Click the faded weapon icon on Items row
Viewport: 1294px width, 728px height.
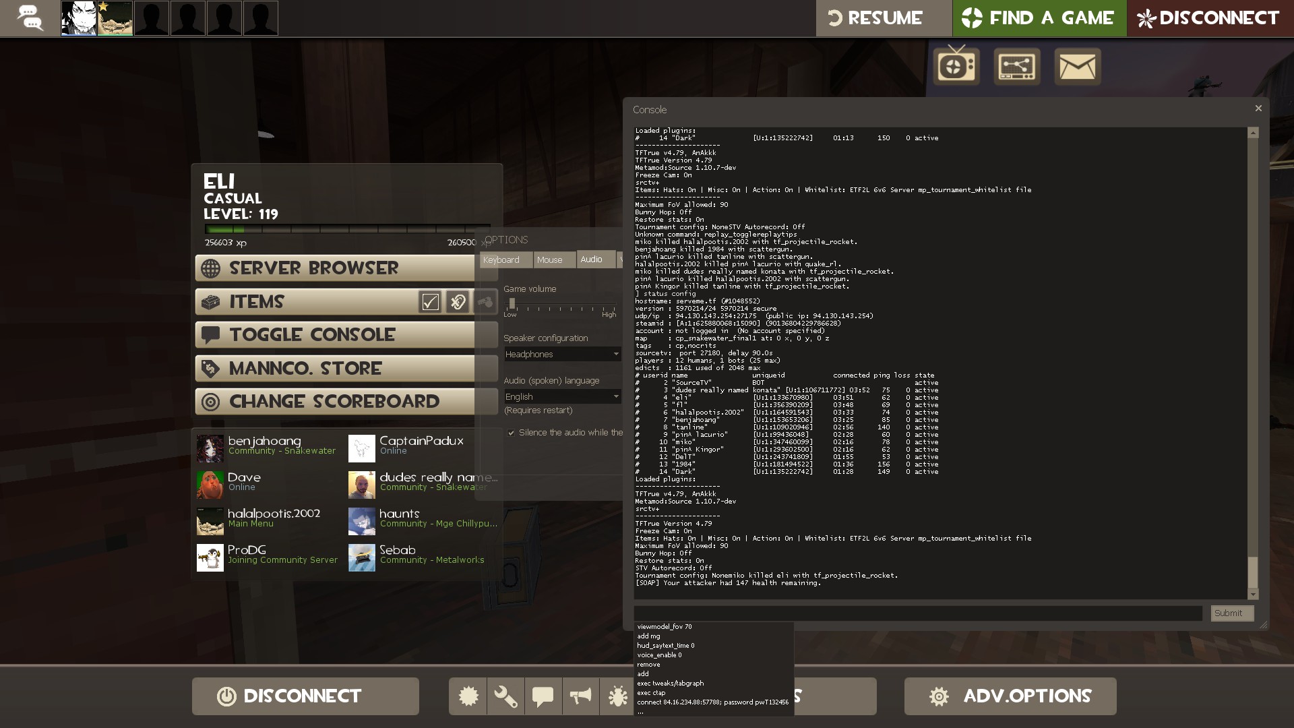tap(485, 302)
